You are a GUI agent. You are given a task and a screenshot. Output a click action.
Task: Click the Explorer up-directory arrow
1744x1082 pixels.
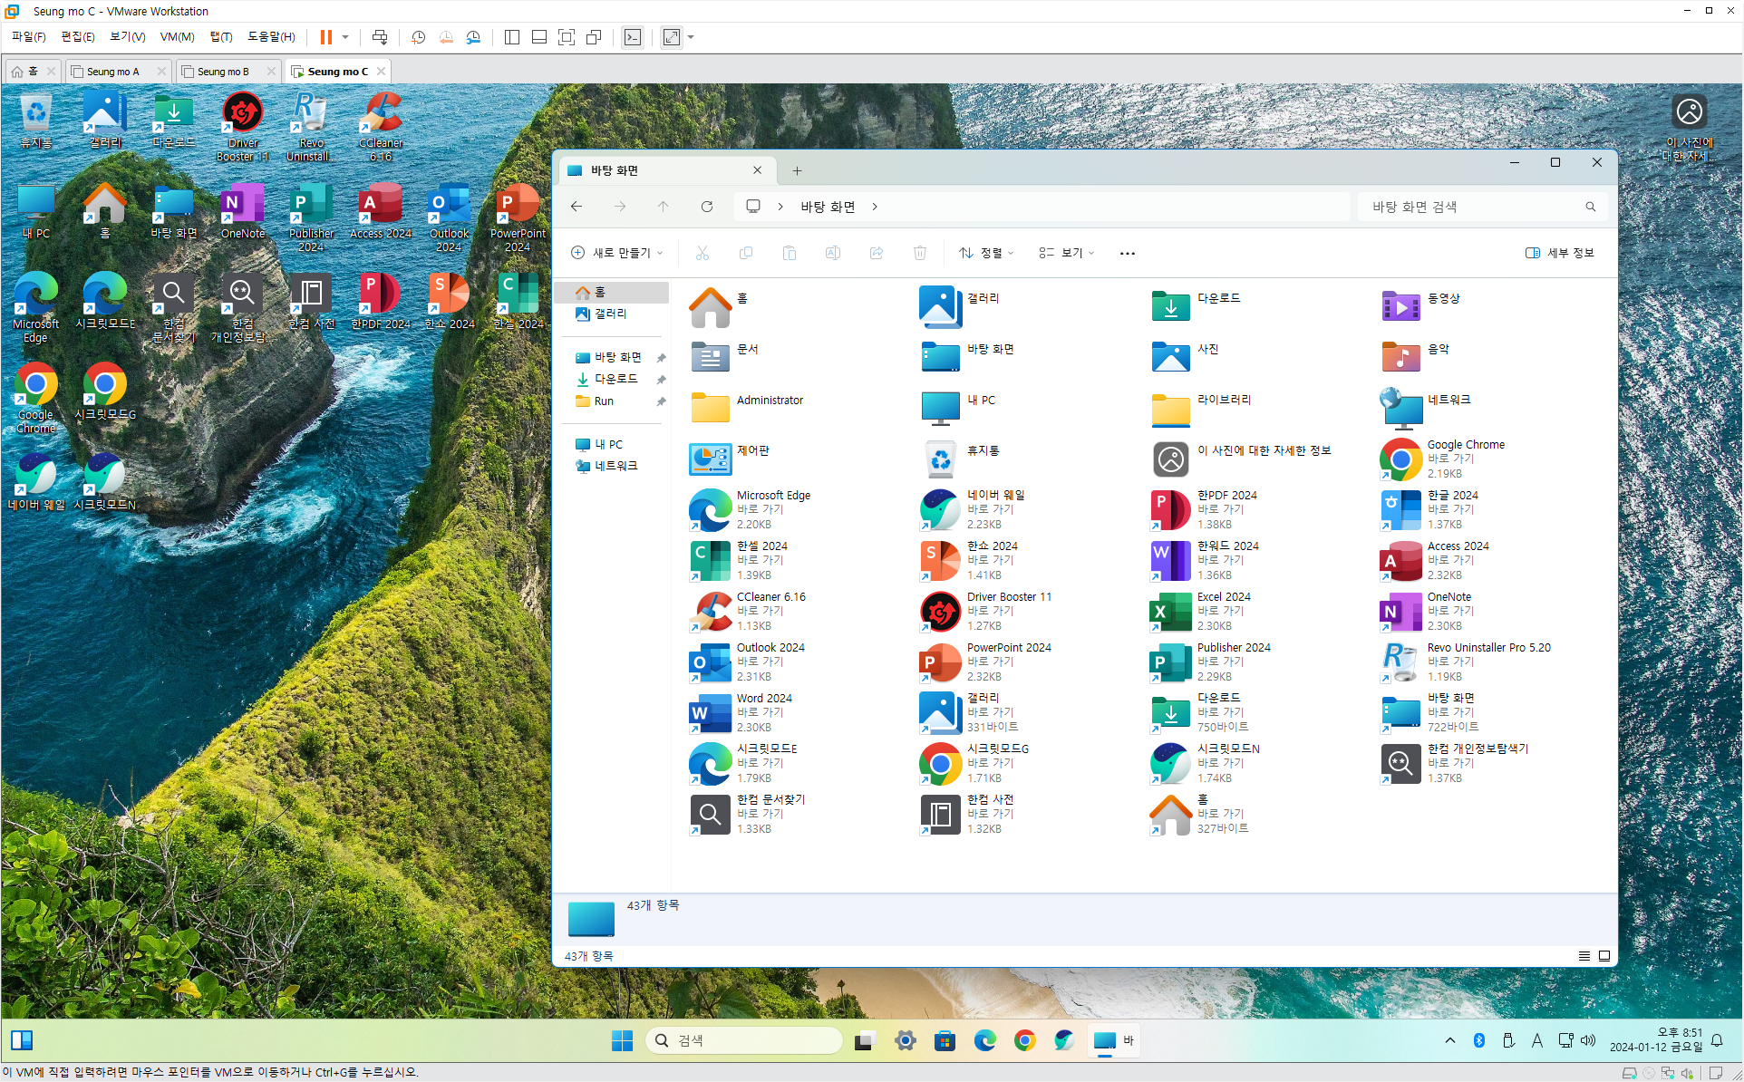point(663,207)
